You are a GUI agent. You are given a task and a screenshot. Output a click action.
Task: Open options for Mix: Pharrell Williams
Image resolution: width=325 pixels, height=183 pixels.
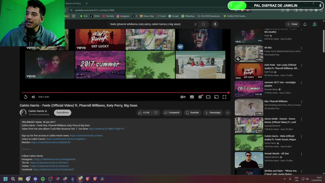pyautogui.click(x=301, y=102)
